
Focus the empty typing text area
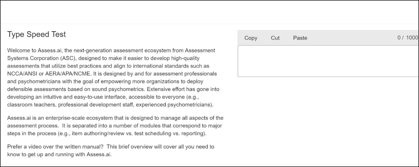click(328, 61)
